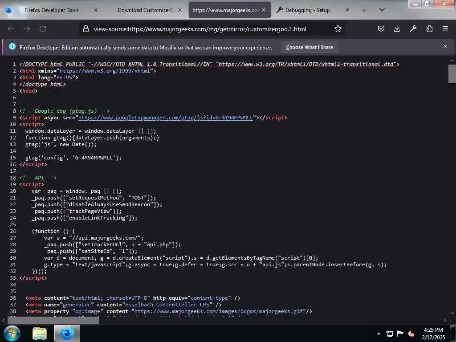Switch to Debugging - Setup tab
Image resolution: width=456 pixels, height=342 pixels.
307,10
